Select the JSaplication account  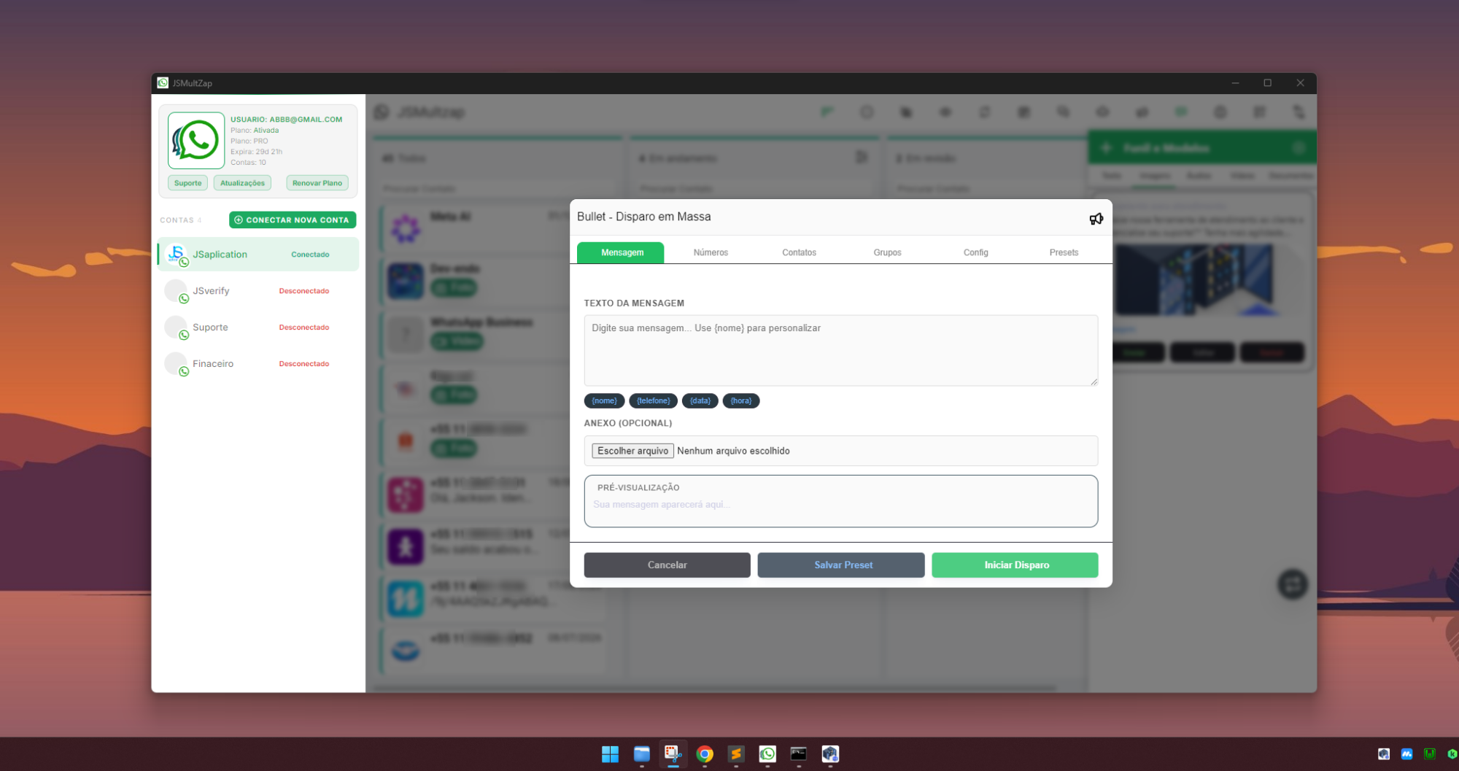tap(258, 255)
